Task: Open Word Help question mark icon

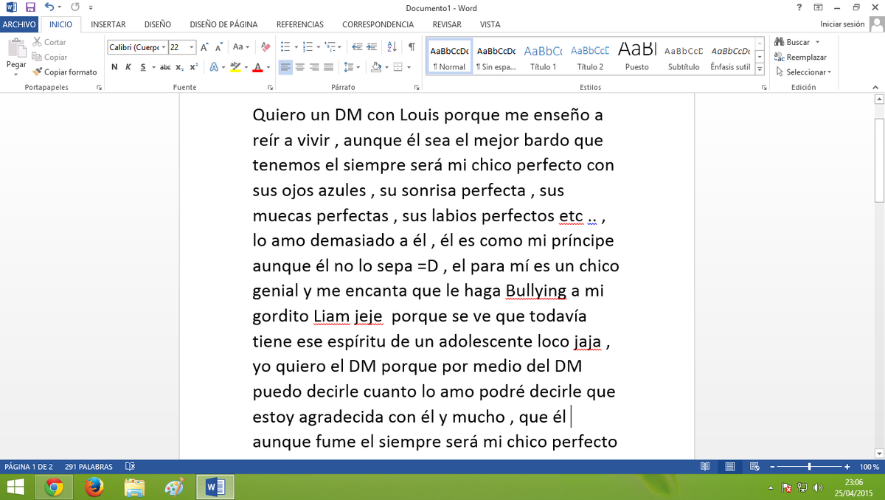Action: tap(799, 7)
